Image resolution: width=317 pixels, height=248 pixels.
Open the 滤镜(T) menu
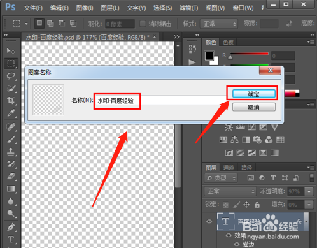189,8
